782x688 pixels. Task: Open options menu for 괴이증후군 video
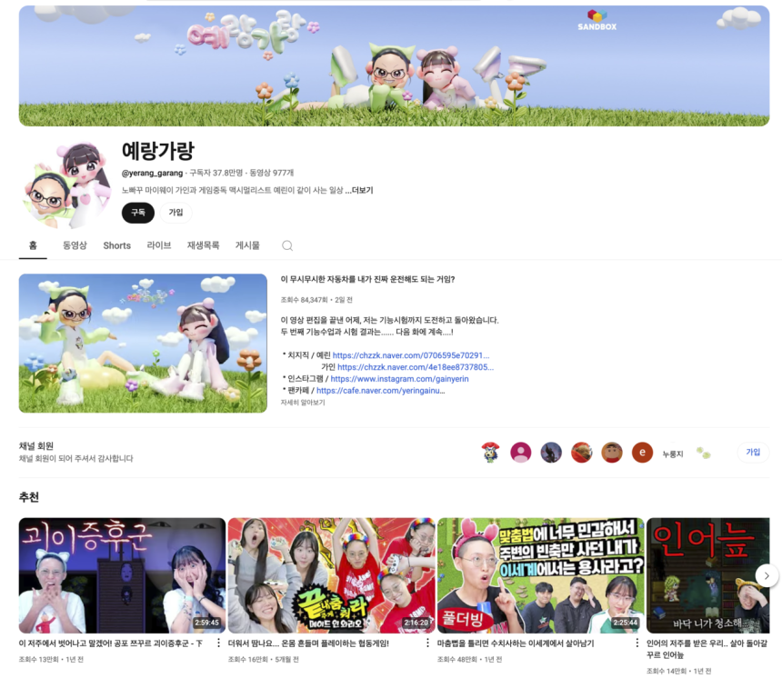click(218, 643)
